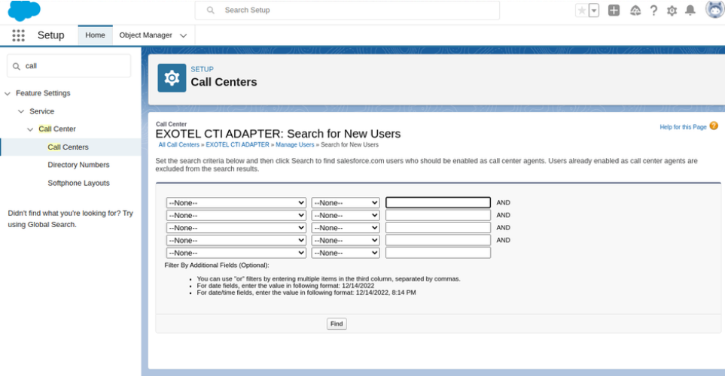This screenshot has height=376, width=725.
Task: Open the App Launcher grid icon
Action: (x=18, y=35)
